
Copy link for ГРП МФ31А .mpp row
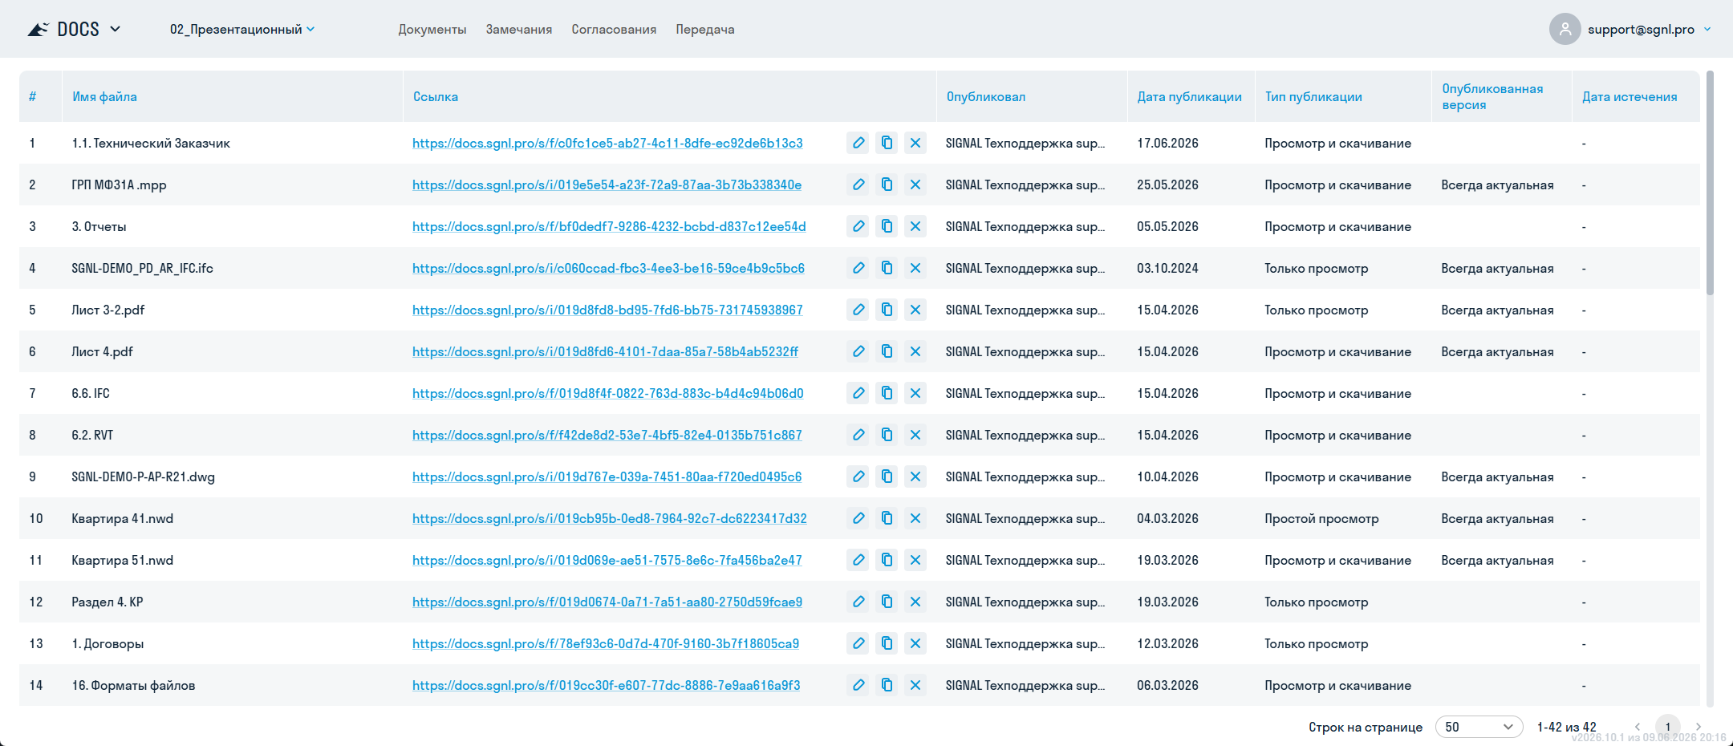[x=887, y=184]
